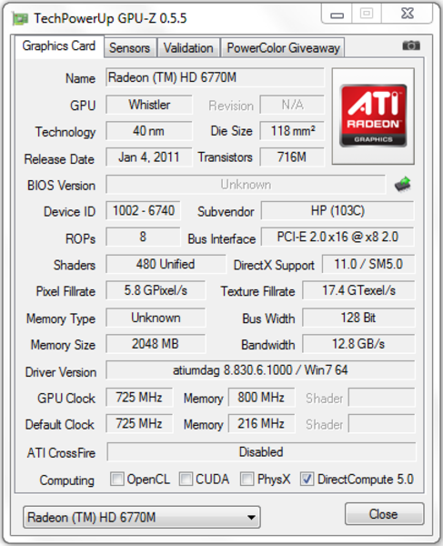Click the GPU Clock 725 MHz field

coord(139,398)
